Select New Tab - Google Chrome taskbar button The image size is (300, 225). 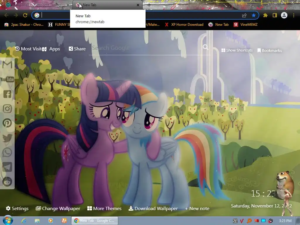(x=95, y=221)
